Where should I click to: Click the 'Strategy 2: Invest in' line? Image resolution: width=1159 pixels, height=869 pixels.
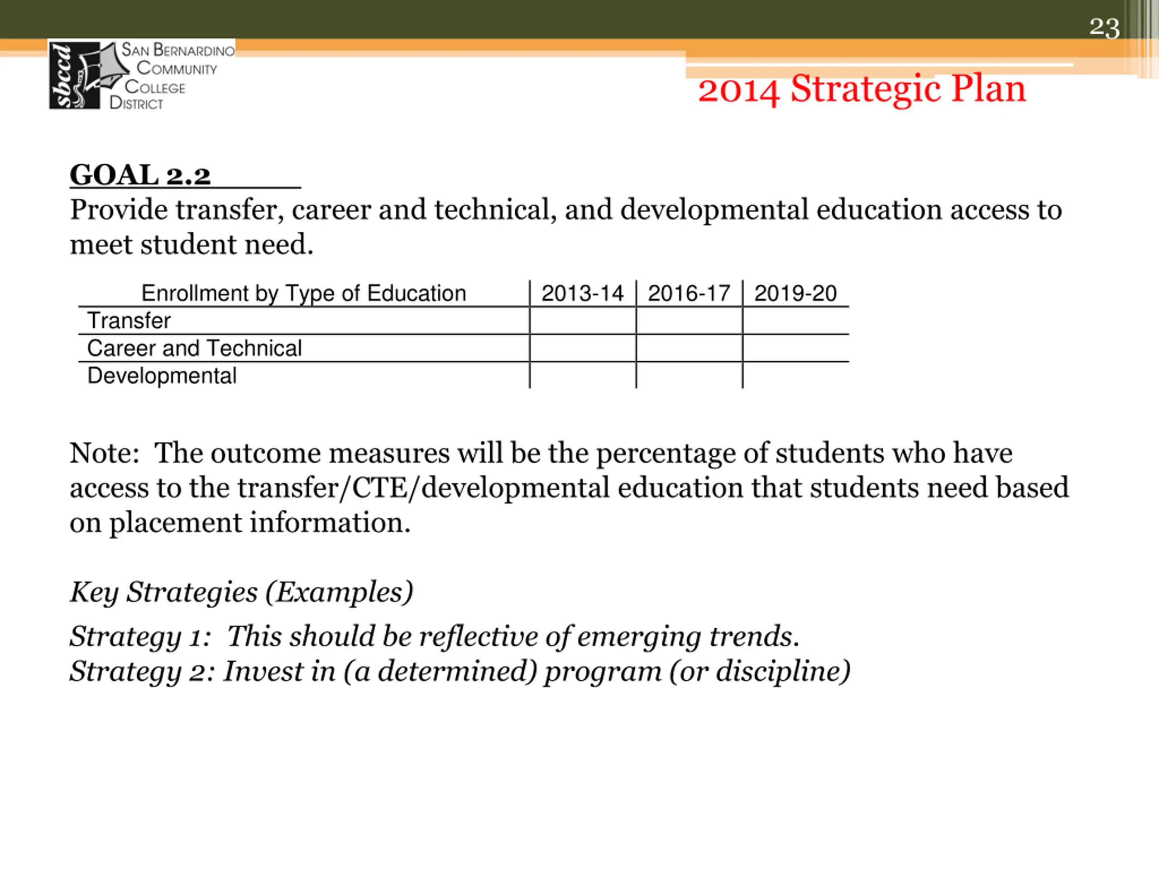(460, 672)
